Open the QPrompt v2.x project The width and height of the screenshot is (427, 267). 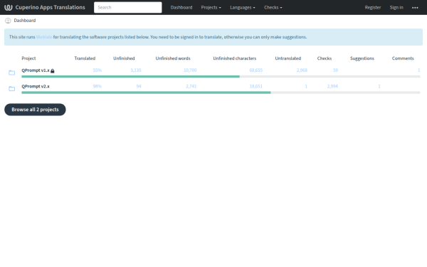click(x=36, y=86)
